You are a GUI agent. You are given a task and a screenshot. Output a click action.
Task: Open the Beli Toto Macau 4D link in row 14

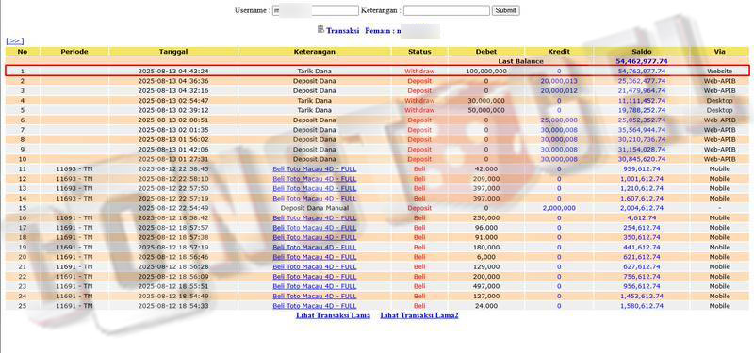tap(315, 199)
